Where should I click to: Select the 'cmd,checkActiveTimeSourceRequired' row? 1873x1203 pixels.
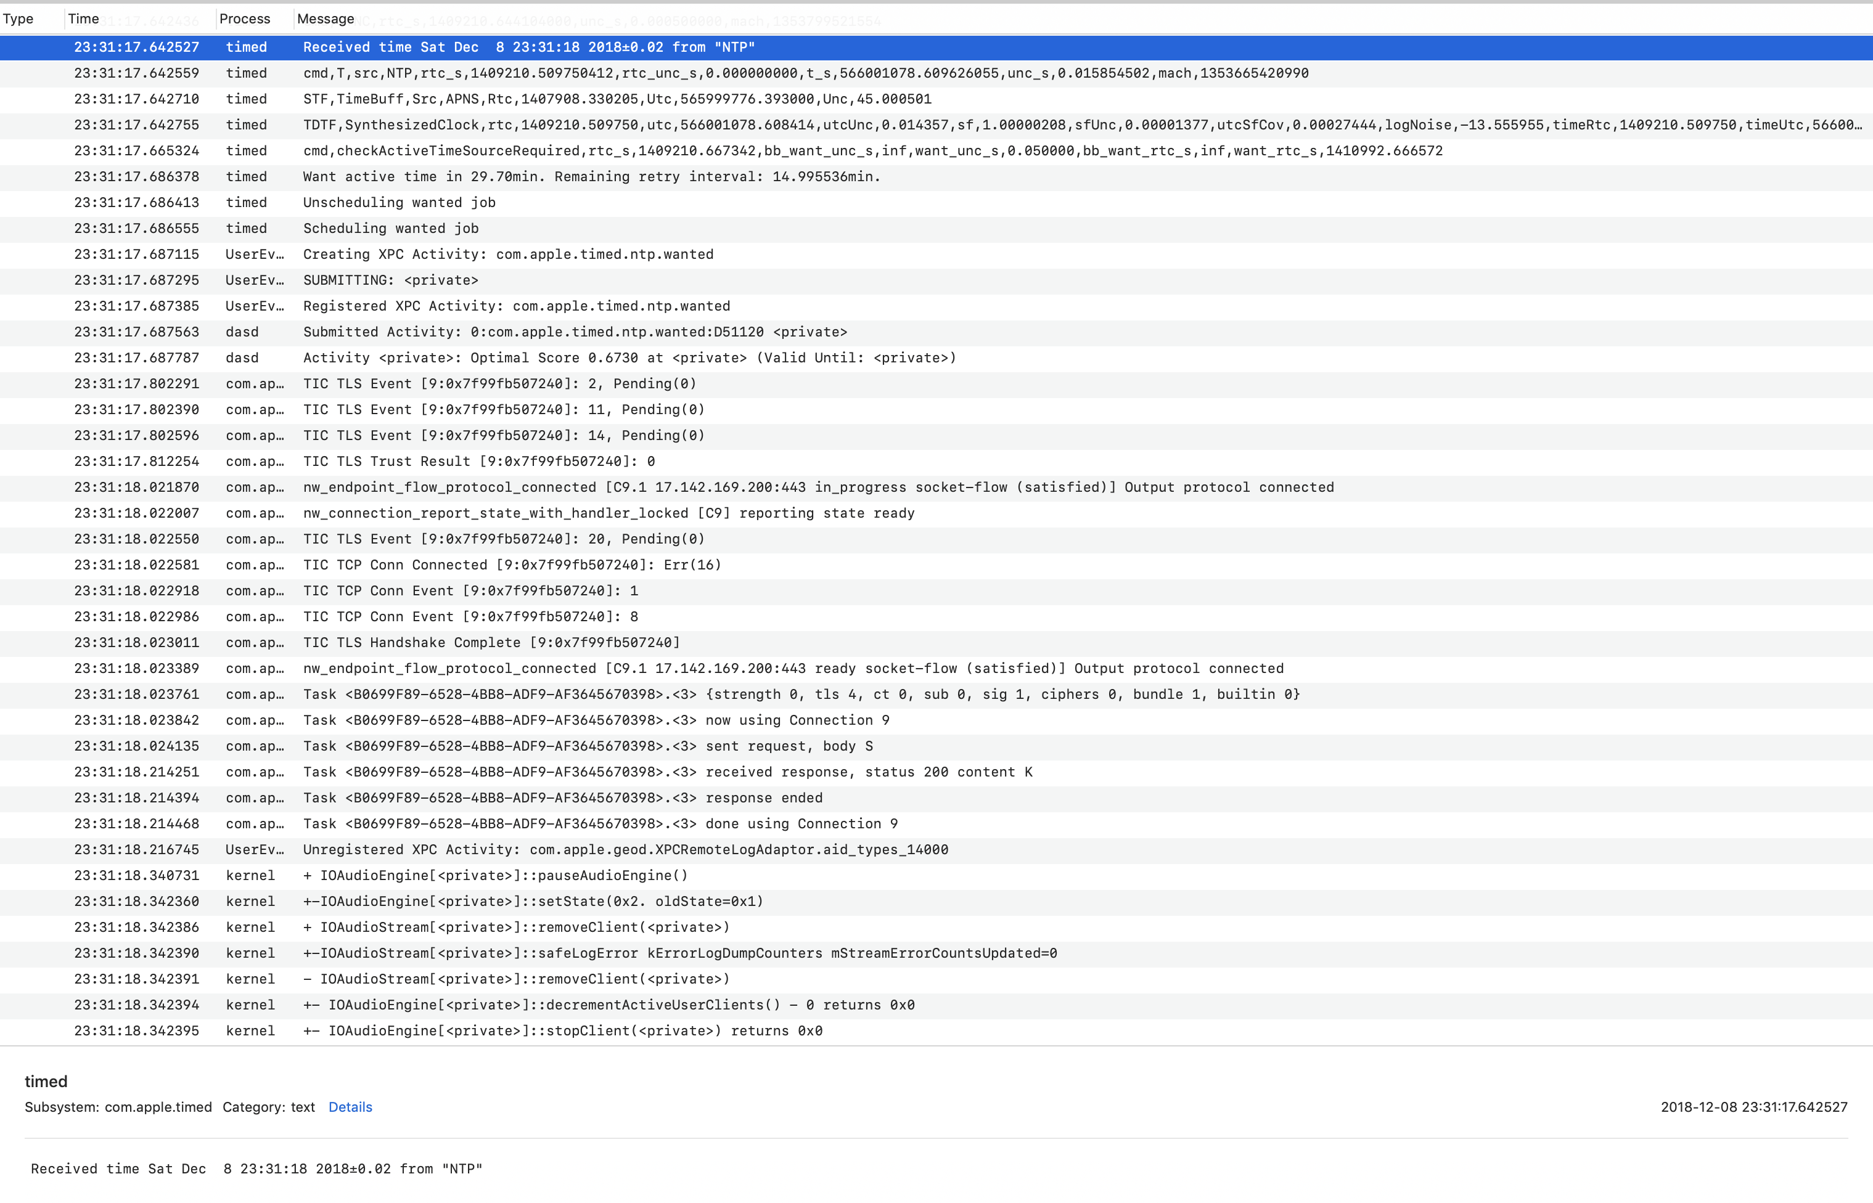[x=936, y=150]
